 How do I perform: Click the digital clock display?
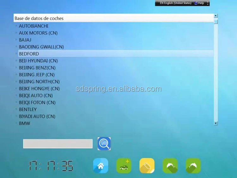(x=51, y=166)
